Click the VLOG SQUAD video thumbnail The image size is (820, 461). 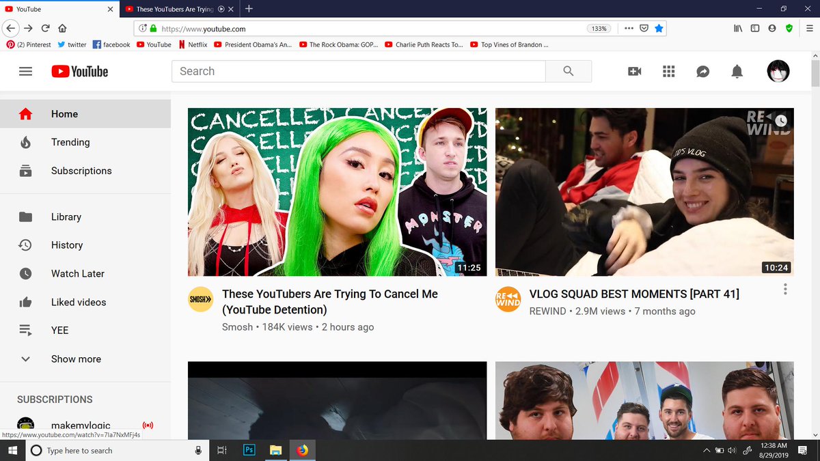(644, 192)
